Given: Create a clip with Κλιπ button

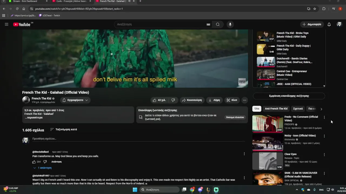Looking at the screenshot, I should point(232,100).
